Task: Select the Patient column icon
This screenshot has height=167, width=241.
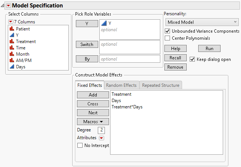Action: pyautogui.click(x=12, y=29)
